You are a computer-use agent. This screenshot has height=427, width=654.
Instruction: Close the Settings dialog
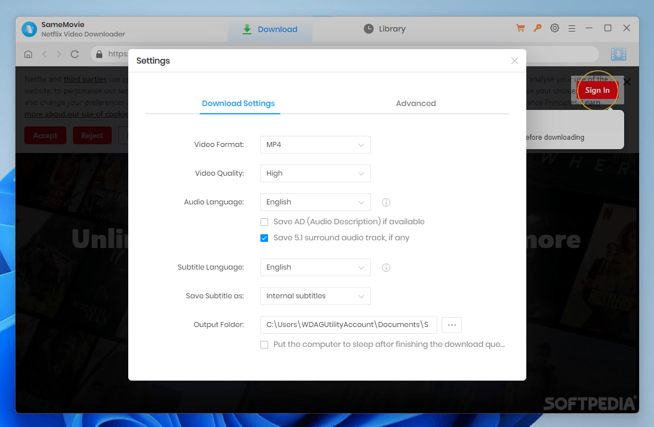(x=515, y=61)
